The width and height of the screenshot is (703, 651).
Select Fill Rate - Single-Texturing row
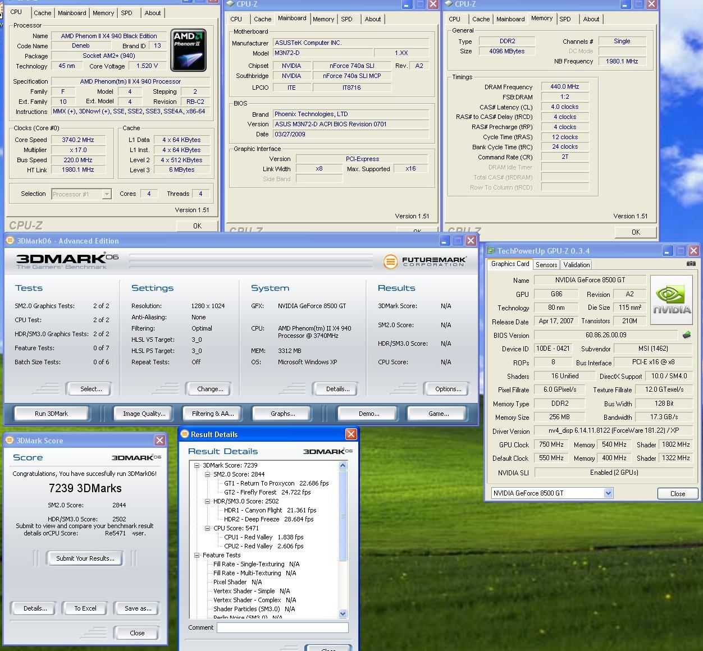256,564
